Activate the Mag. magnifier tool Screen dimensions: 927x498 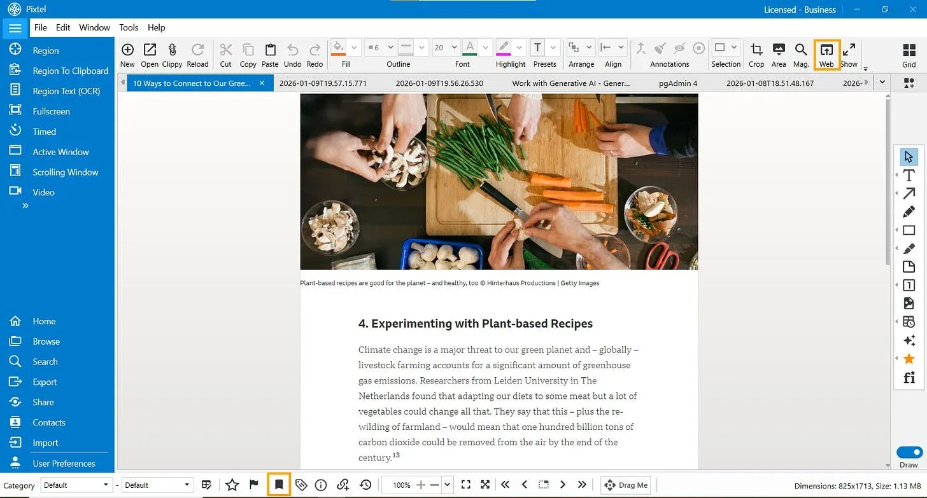tap(801, 50)
